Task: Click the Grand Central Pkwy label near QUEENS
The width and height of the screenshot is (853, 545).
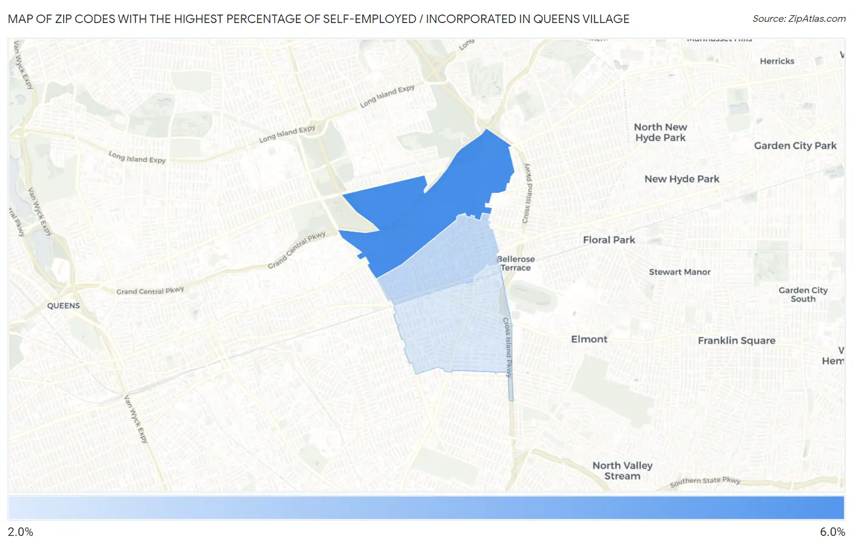Action: tap(150, 291)
